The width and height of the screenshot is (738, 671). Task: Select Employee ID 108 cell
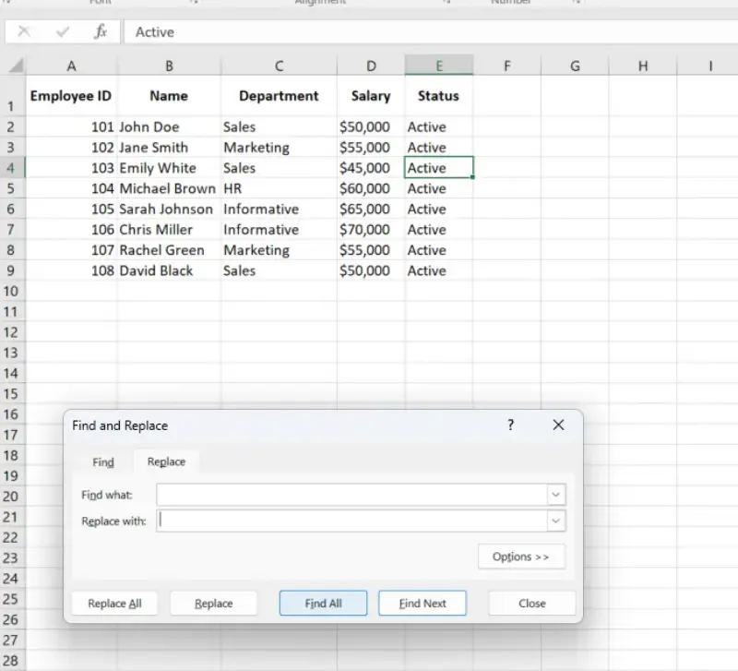coord(71,270)
